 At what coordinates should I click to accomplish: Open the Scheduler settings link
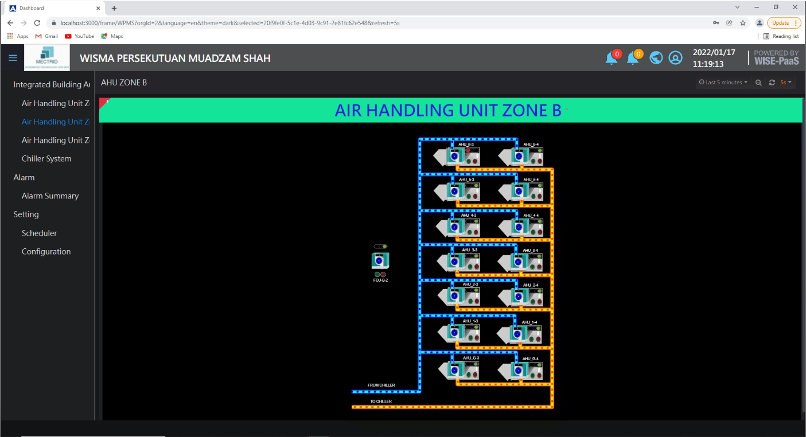pos(39,233)
